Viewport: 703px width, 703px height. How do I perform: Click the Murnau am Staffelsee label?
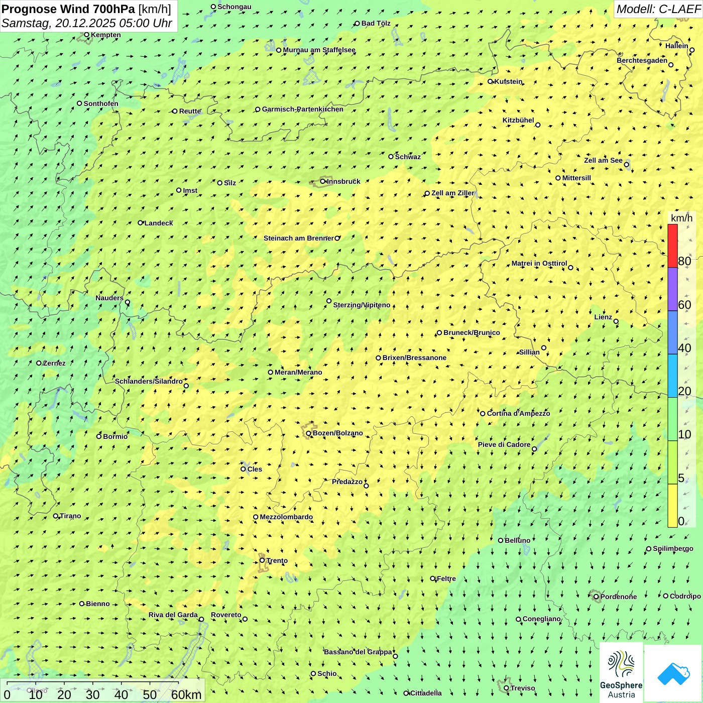(x=319, y=50)
